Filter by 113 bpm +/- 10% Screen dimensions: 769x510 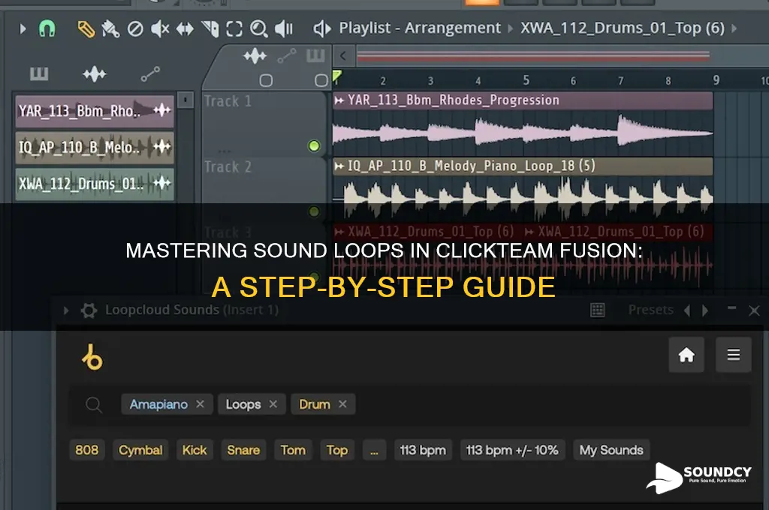pos(512,450)
